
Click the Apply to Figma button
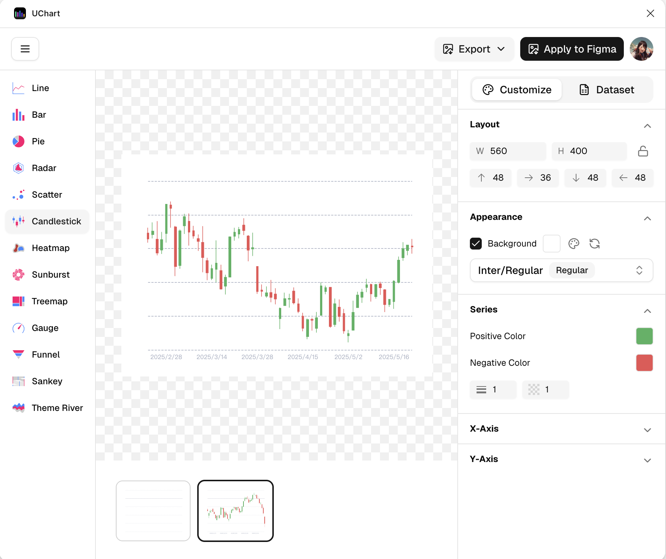pyautogui.click(x=572, y=49)
